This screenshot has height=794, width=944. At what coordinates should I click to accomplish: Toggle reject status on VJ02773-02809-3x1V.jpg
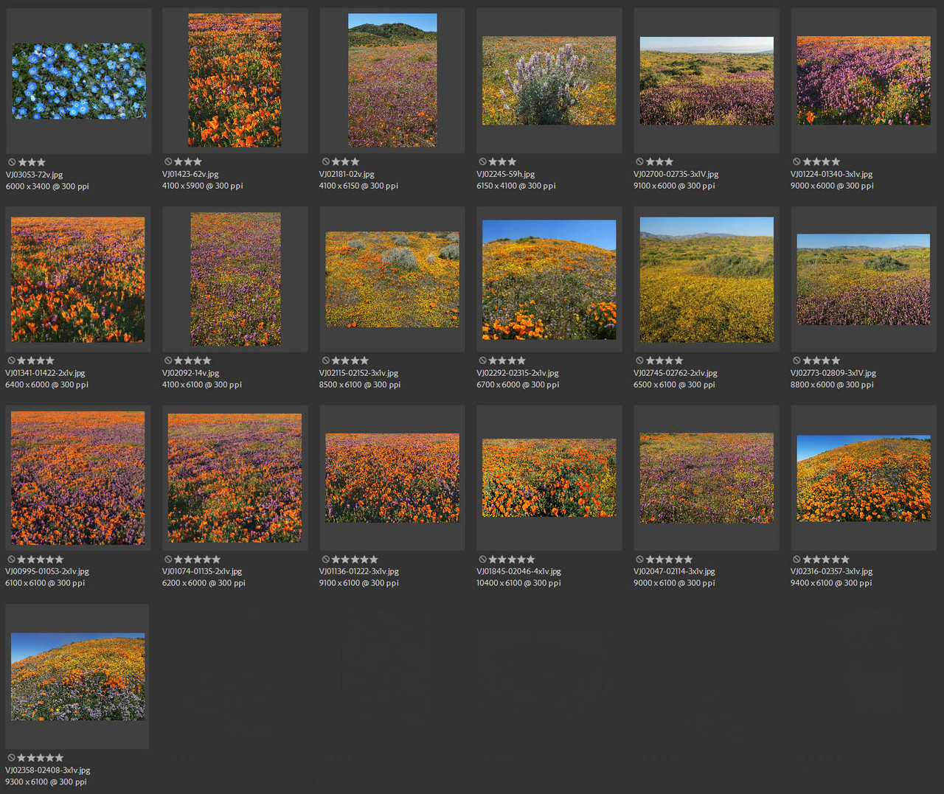(796, 360)
